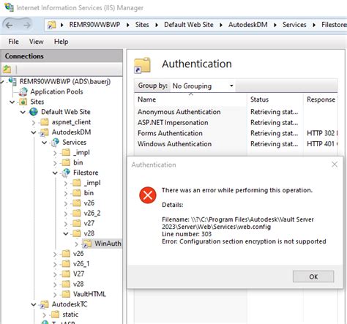Screen dimensions: 347x324
Task: Click the IIS Manager title bar icon
Action: [x=9, y=7]
